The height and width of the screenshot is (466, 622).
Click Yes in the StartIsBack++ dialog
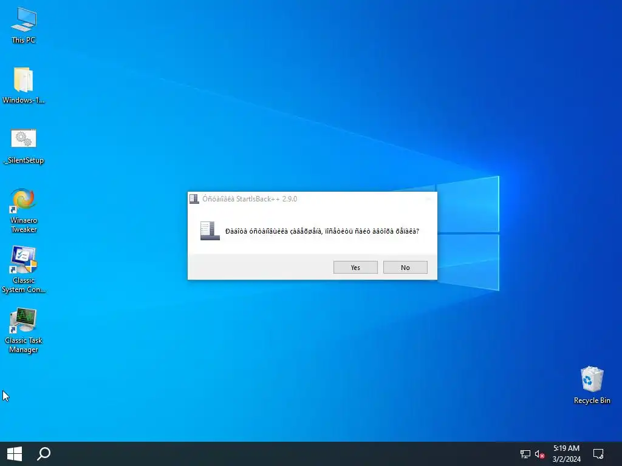point(355,268)
